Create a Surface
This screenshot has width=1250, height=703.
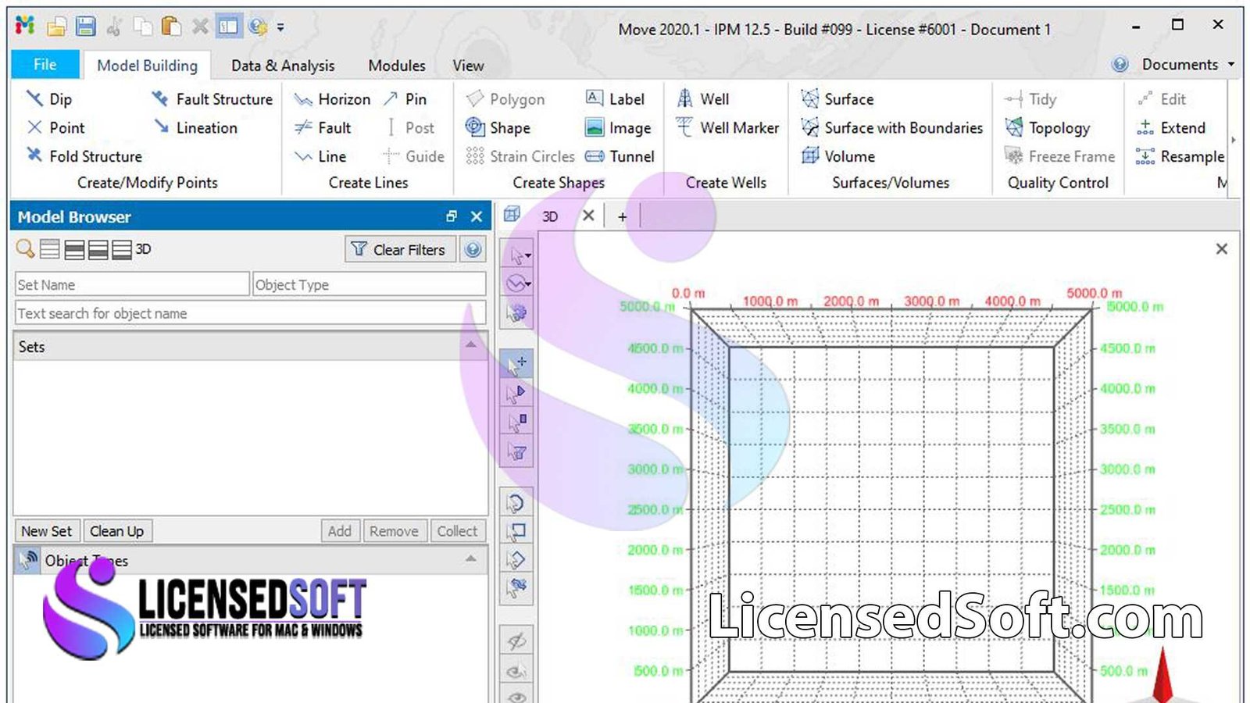(837, 99)
